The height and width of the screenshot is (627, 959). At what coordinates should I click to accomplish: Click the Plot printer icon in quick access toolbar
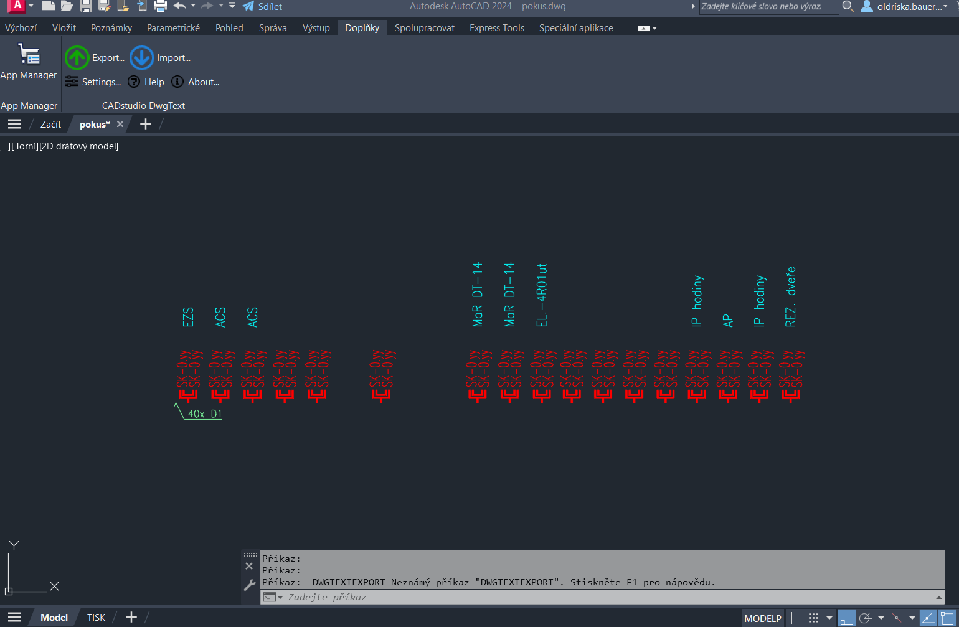click(x=161, y=6)
